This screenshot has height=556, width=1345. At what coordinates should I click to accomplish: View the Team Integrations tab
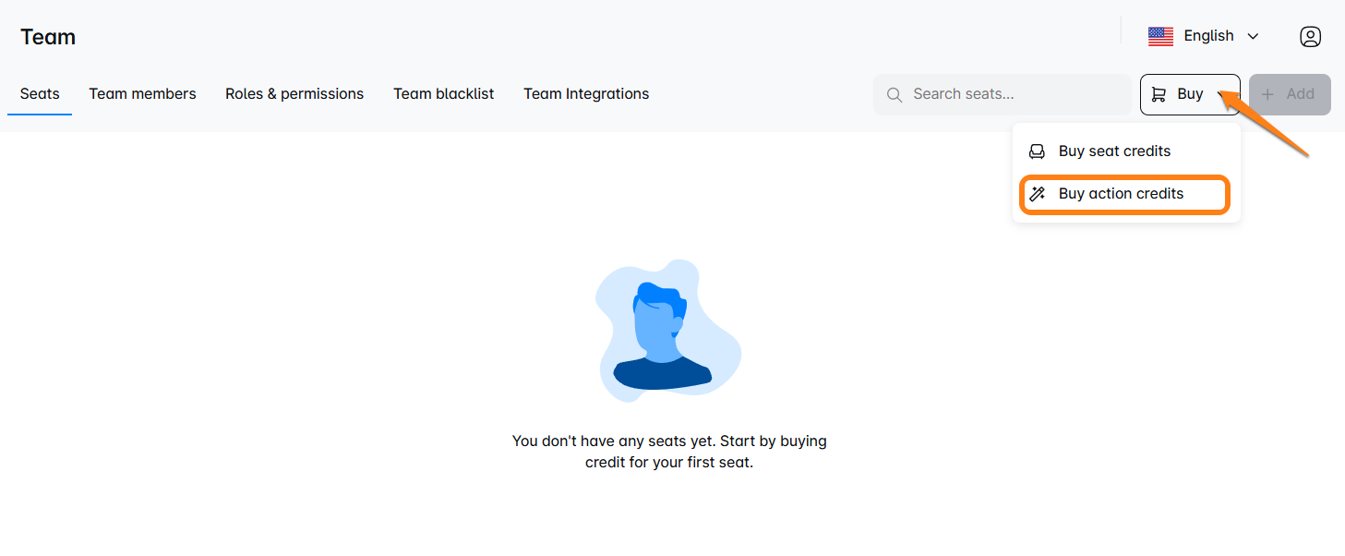pyautogui.click(x=586, y=94)
